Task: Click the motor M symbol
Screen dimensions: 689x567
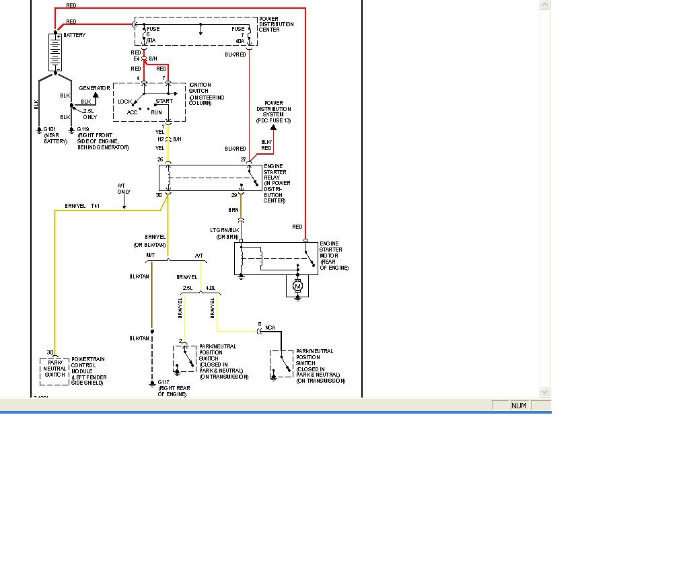Action: tap(297, 287)
